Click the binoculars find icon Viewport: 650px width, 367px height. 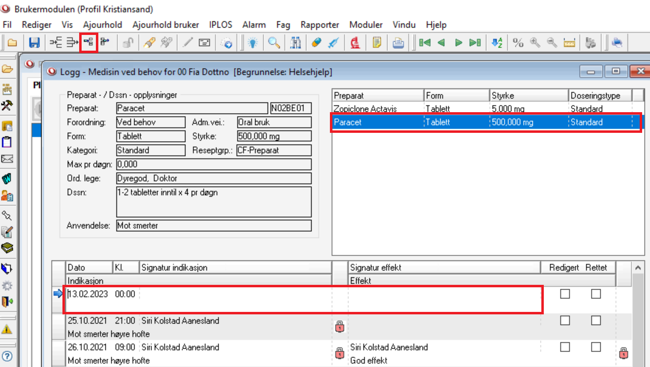click(x=295, y=43)
